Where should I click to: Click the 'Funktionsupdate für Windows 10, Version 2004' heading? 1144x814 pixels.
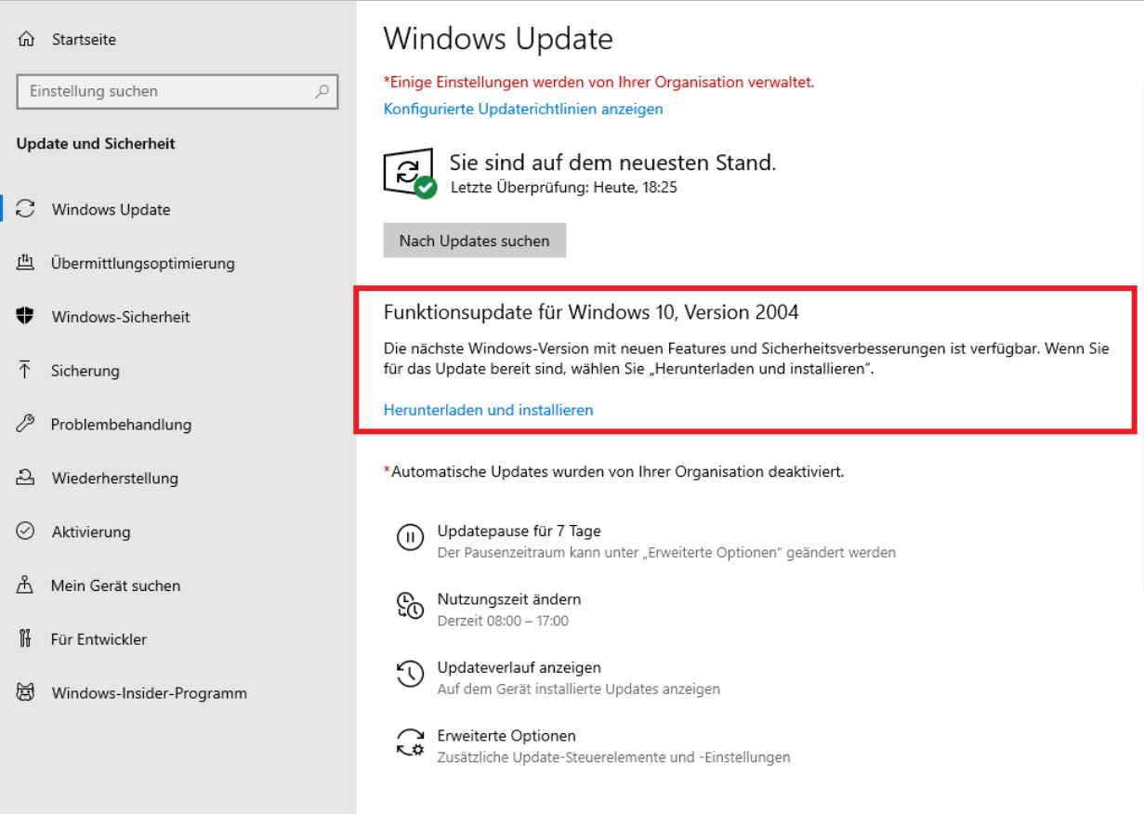coord(591,312)
